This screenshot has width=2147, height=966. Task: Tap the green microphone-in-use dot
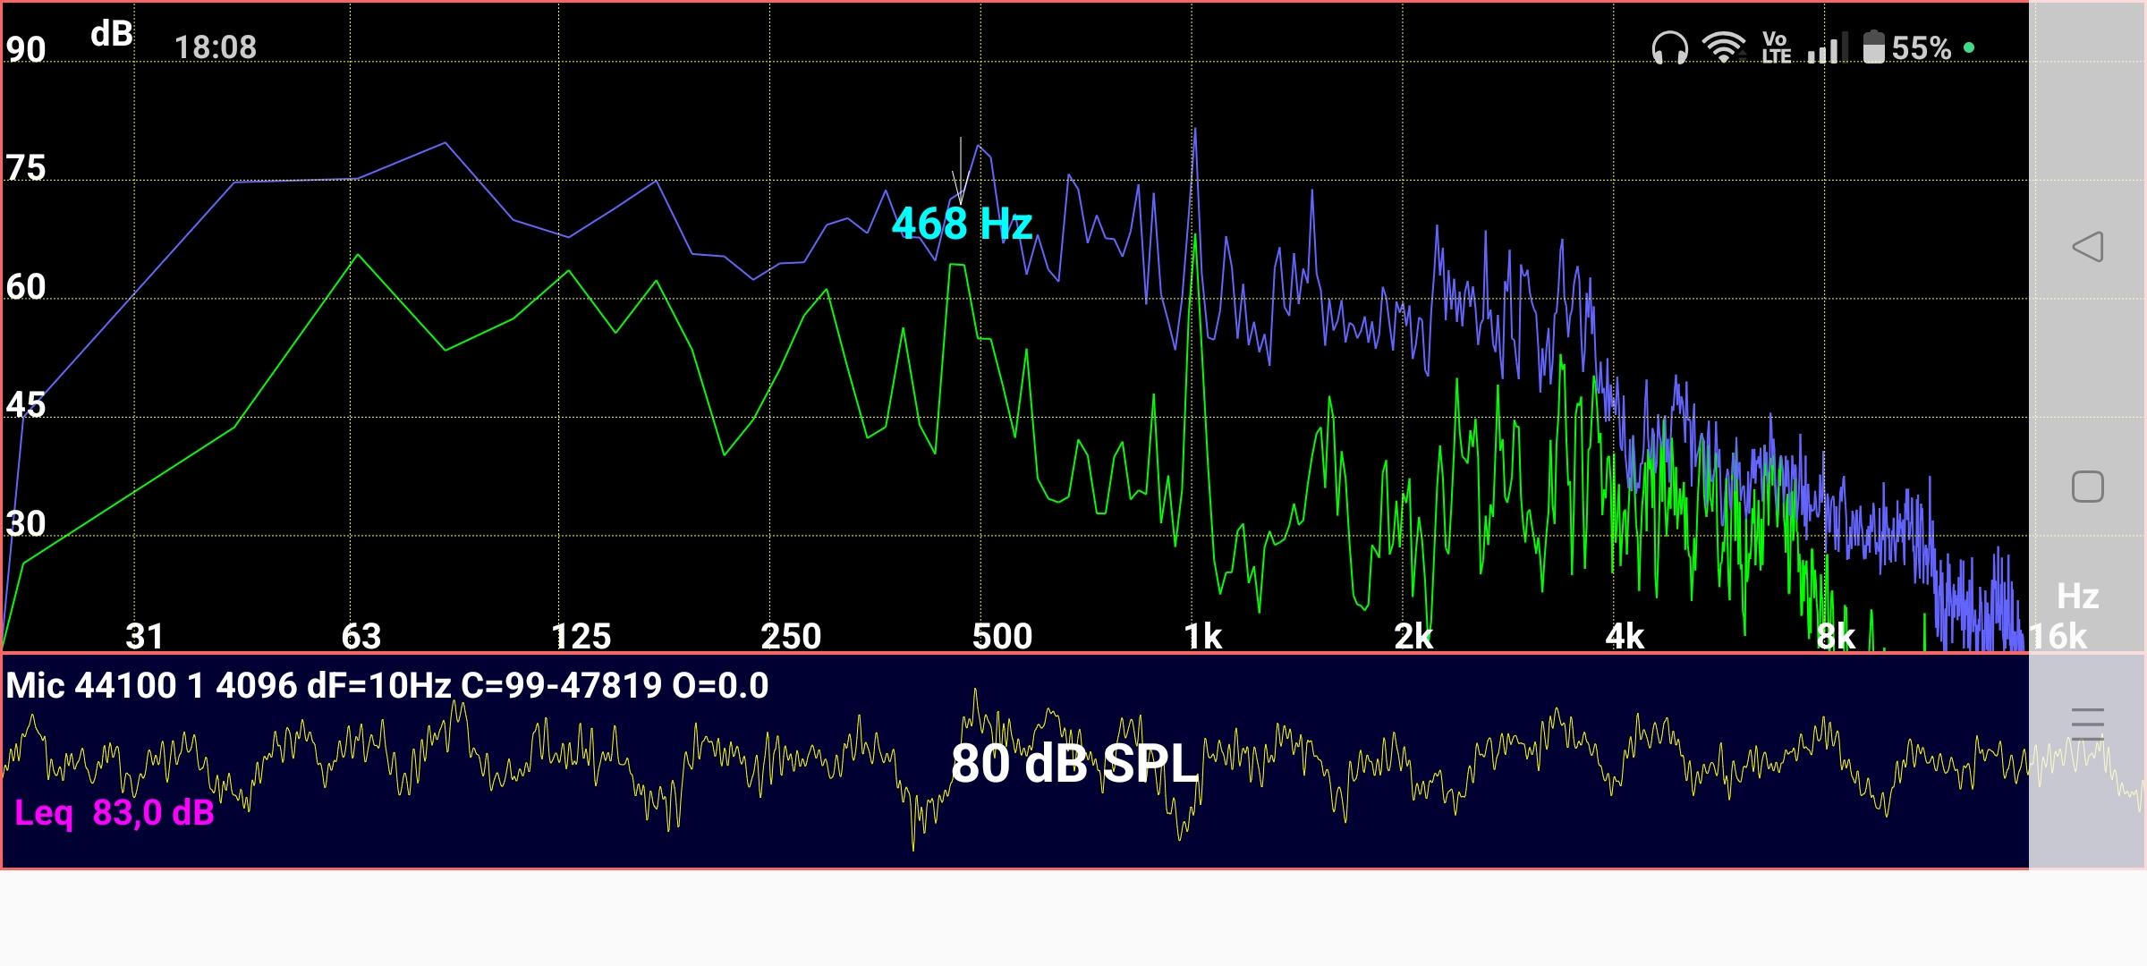click(1969, 47)
